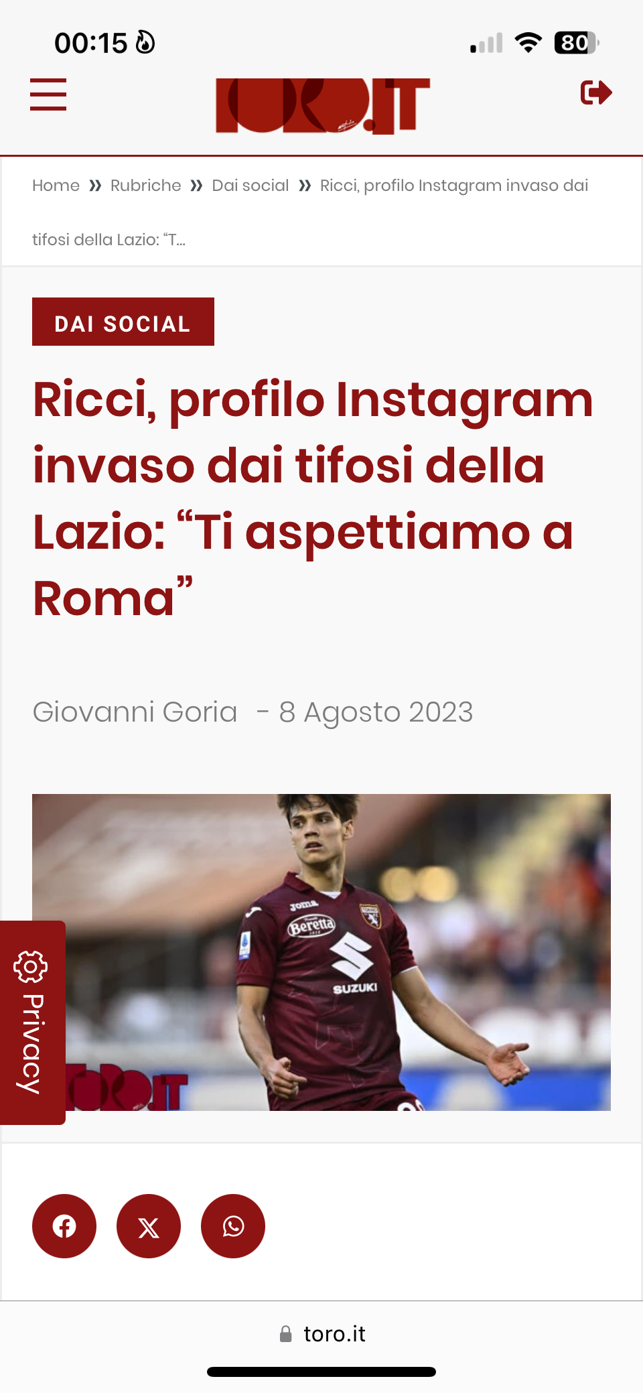
Task: Tap the toro.it address bar
Action: pos(322,1334)
